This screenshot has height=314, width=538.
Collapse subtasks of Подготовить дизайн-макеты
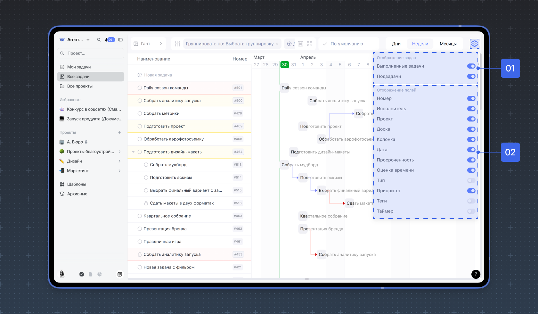133,152
